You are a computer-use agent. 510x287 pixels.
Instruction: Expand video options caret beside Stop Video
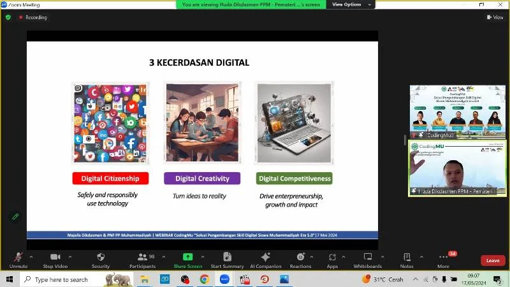pyautogui.click(x=70, y=257)
